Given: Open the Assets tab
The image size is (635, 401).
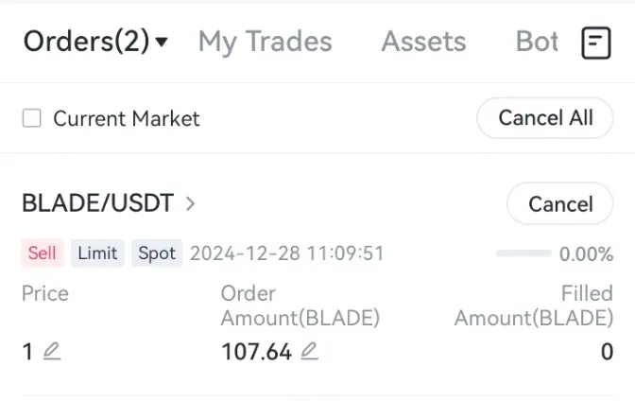Looking at the screenshot, I should [x=423, y=42].
